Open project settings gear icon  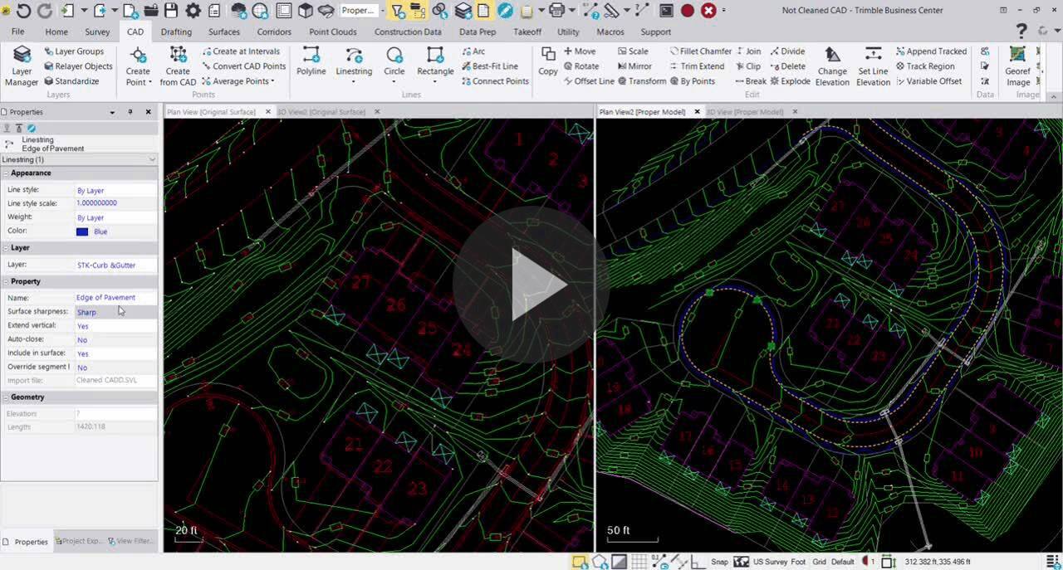[193, 11]
